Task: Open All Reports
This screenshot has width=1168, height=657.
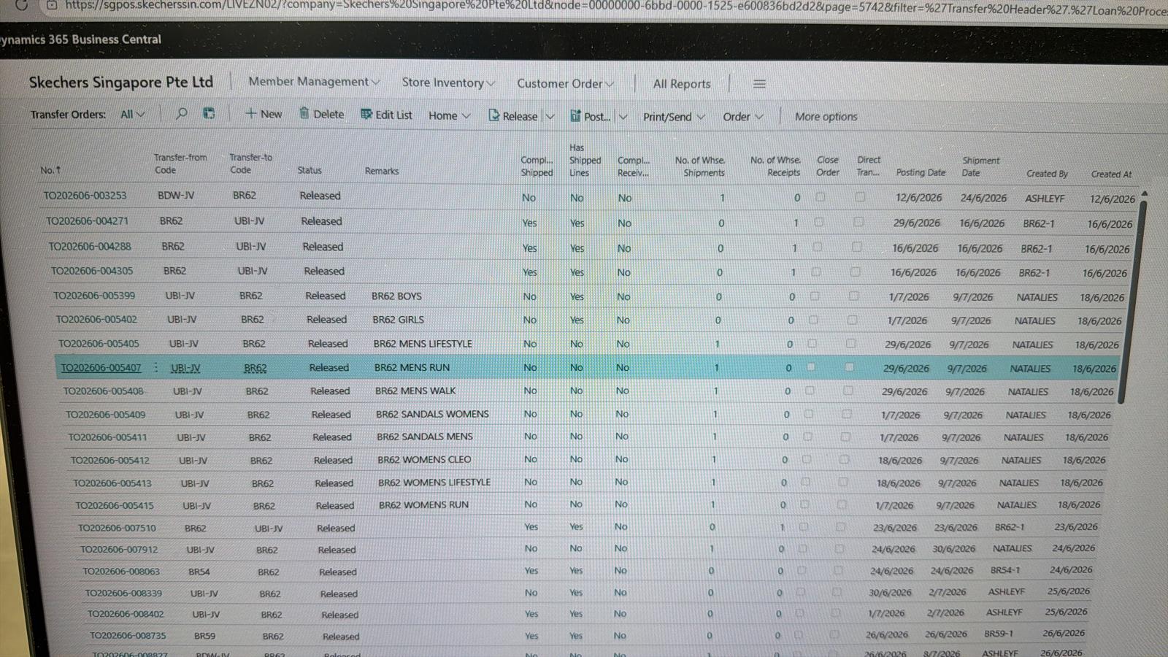Action: 682,84
